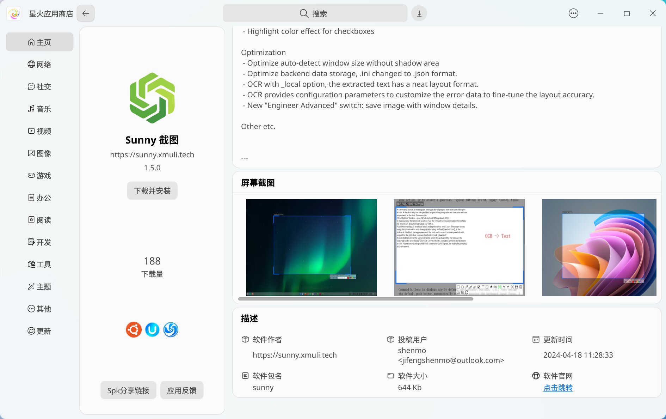Screen dimensions: 666x419
Task: Open the 图像 category
Action: coord(39,153)
